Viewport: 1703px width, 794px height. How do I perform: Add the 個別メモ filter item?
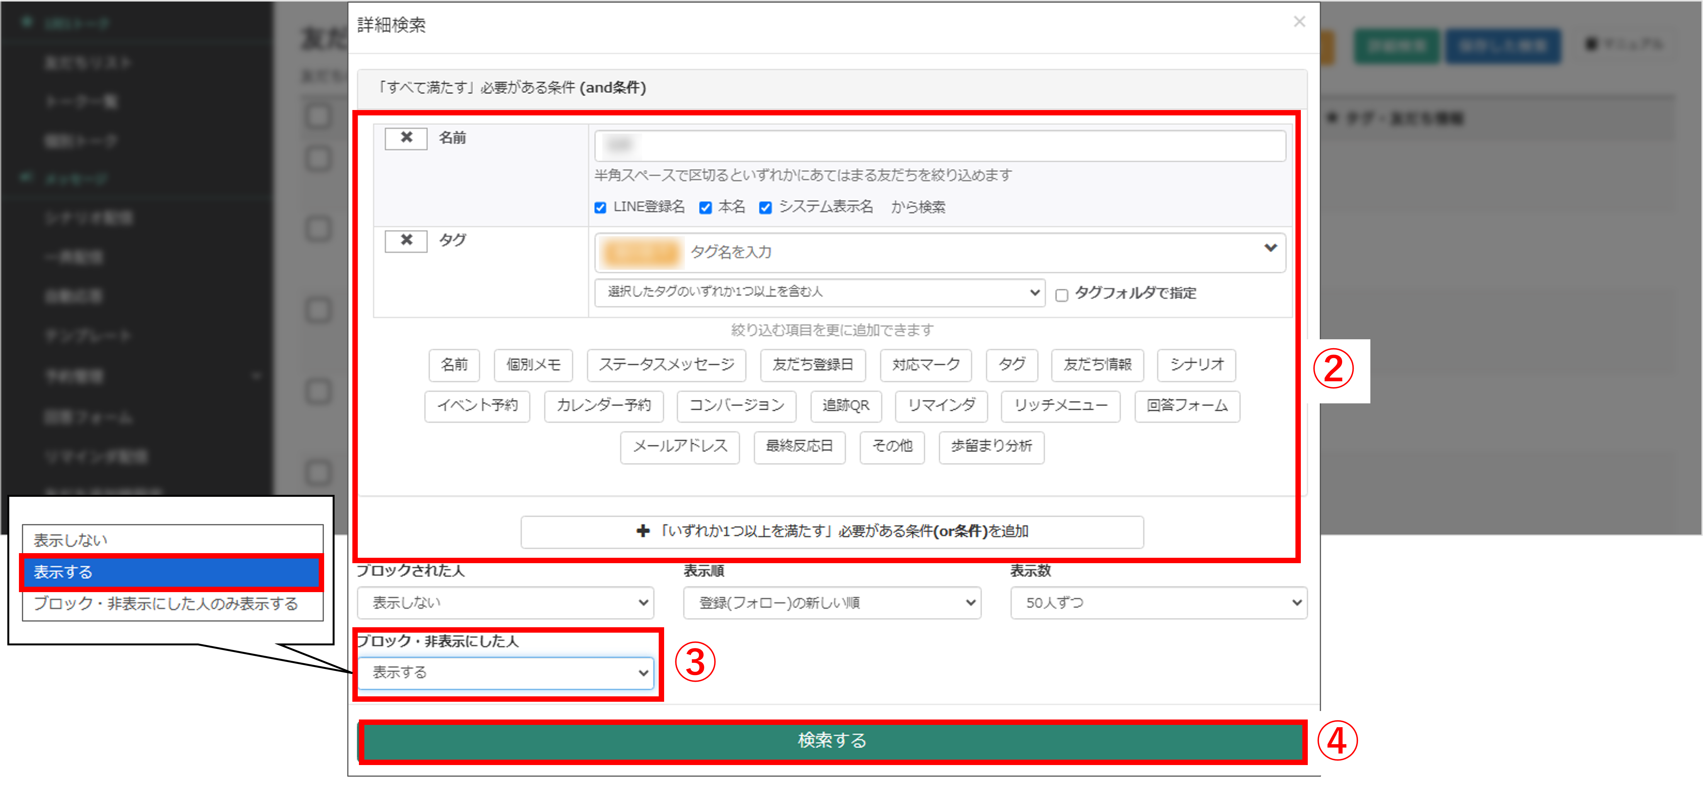[533, 365]
